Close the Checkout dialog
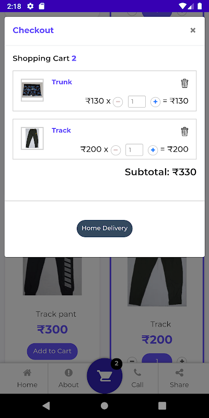209x418 pixels. pos(193,30)
